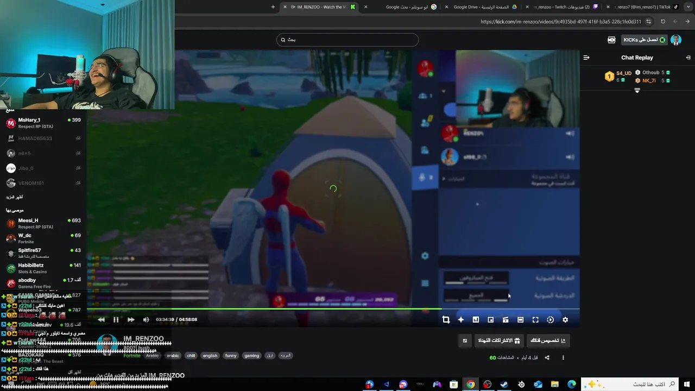Click the KICKs rewards button

coord(645,40)
